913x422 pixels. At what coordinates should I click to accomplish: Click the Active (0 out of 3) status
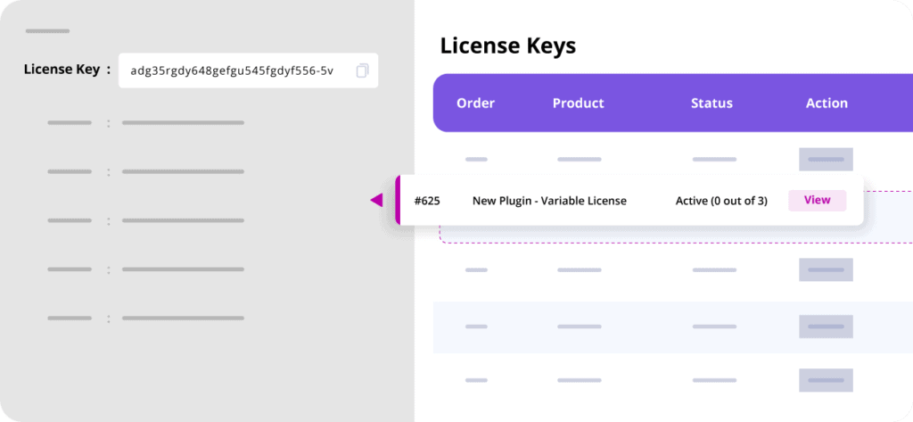(x=721, y=201)
